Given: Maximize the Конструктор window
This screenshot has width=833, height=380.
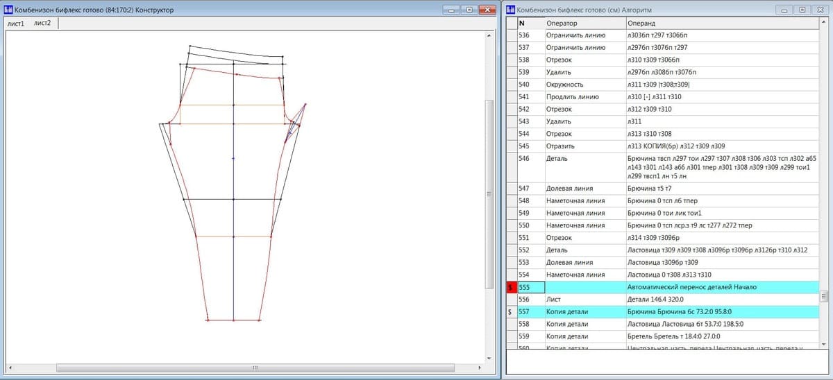Looking at the screenshot, I should coord(469,10).
